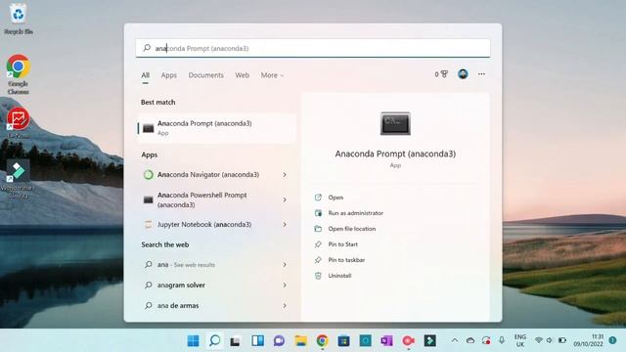The height and width of the screenshot is (352, 626).
Task: Open Widgets from the taskbar
Action: tap(258, 341)
